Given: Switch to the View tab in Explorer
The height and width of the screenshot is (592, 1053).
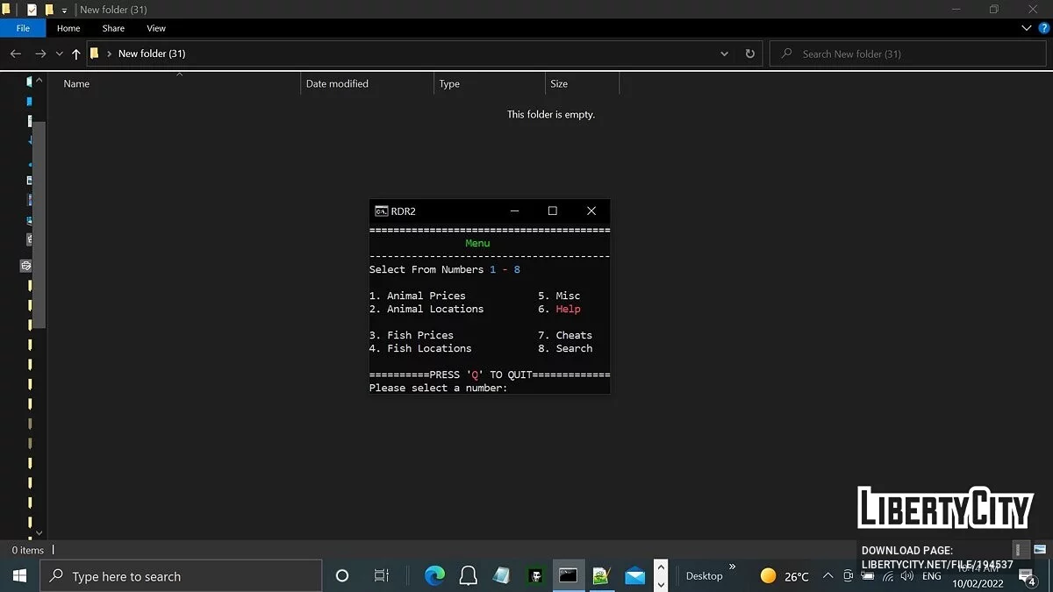Looking at the screenshot, I should point(155,28).
